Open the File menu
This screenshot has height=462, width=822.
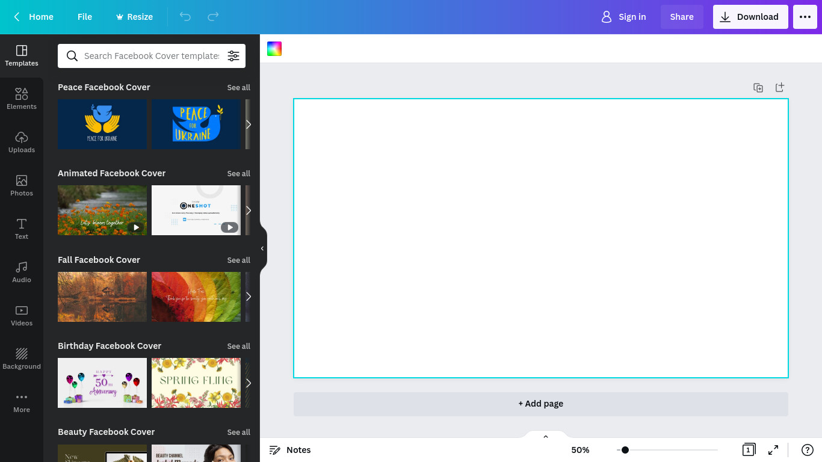pos(85,17)
